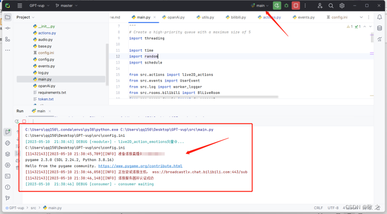
Task: Open Project tool window folder icon
Action: (8, 17)
